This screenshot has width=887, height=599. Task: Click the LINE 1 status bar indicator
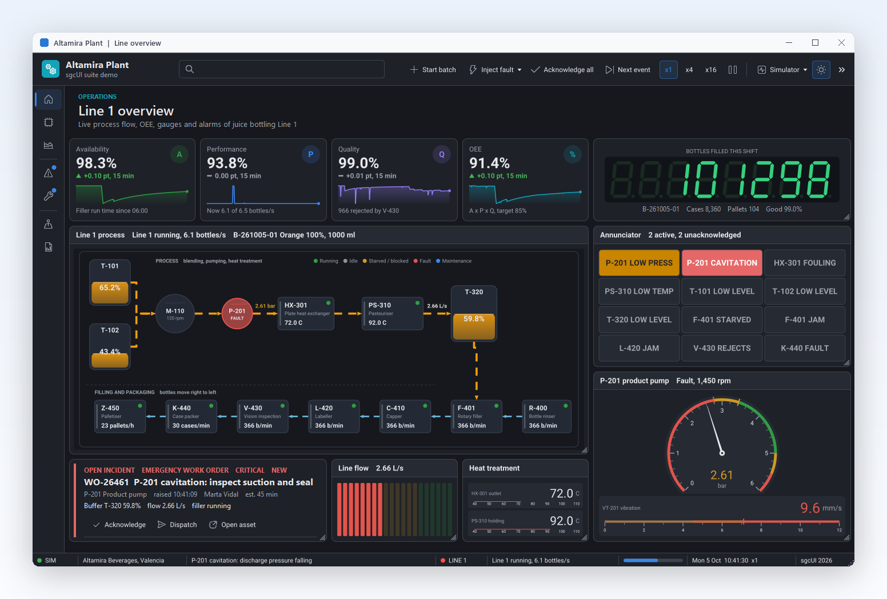(x=454, y=561)
